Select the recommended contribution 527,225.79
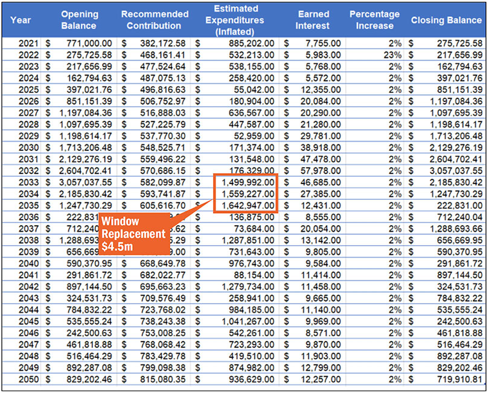 tap(163, 124)
